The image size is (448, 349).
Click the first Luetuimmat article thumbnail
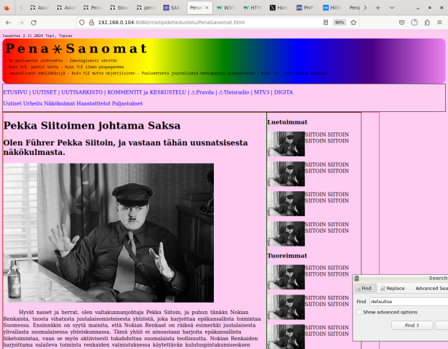(286, 143)
